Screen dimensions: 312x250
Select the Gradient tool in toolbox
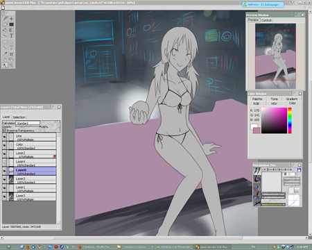11,30
